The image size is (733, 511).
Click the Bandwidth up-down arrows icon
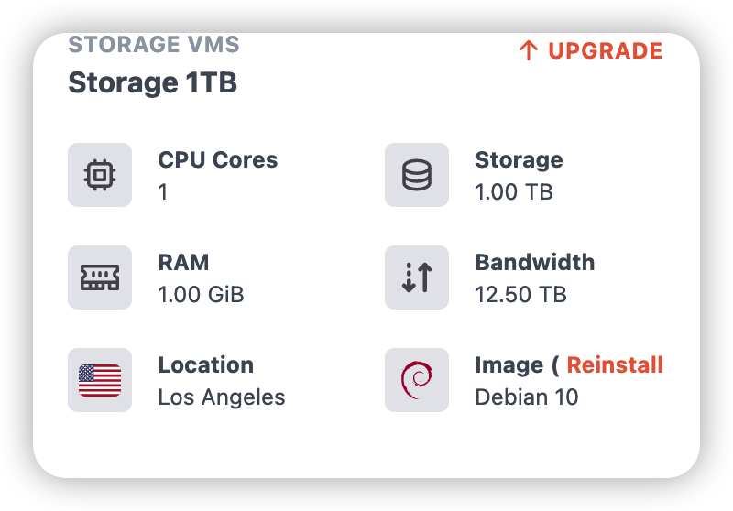[x=417, y=277]
